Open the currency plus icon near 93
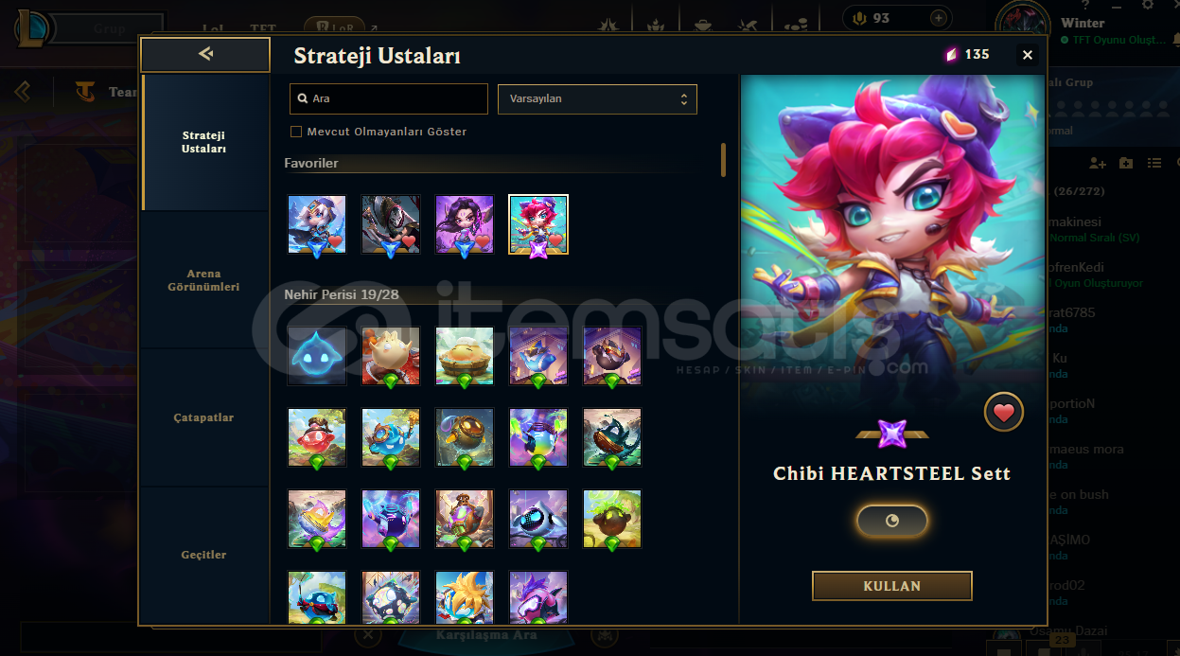 click(x=938, y=18)
